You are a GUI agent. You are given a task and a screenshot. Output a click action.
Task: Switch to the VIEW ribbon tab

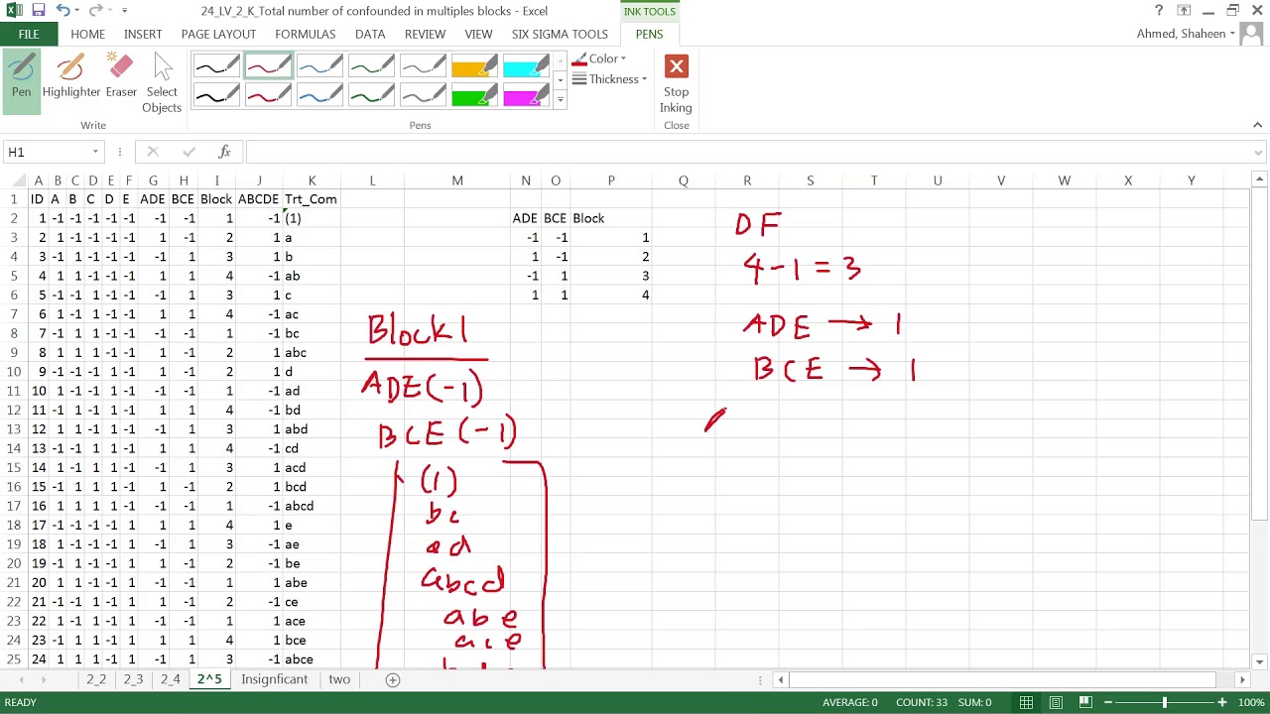478,34
